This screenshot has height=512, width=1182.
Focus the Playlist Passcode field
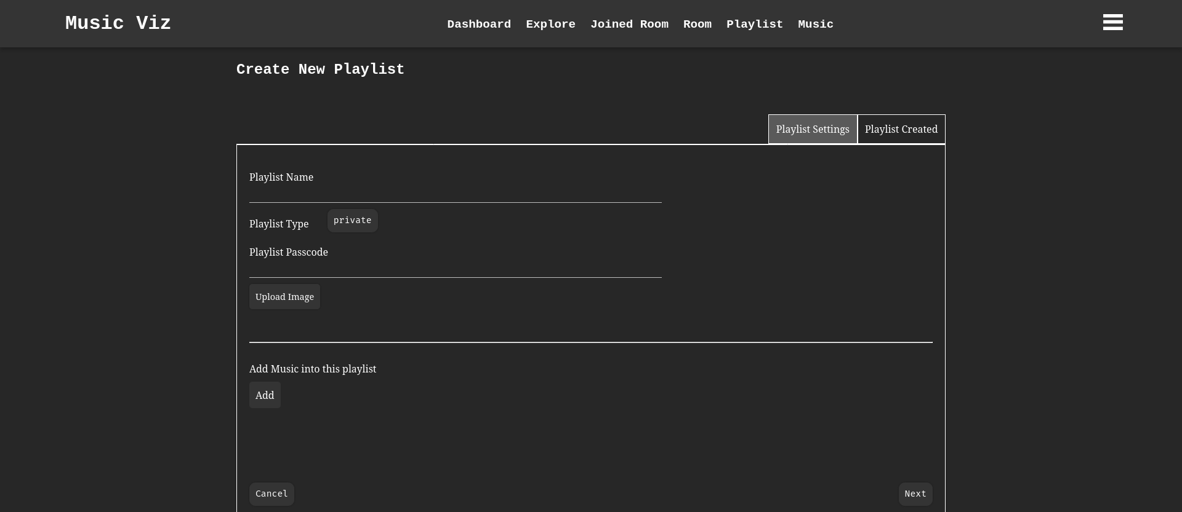(455, 269)
